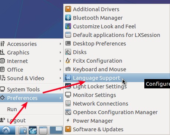Viewport: 170px width, 135px height.
Task: Expand the Preferences submenu arrow
Action: (60, 98)
